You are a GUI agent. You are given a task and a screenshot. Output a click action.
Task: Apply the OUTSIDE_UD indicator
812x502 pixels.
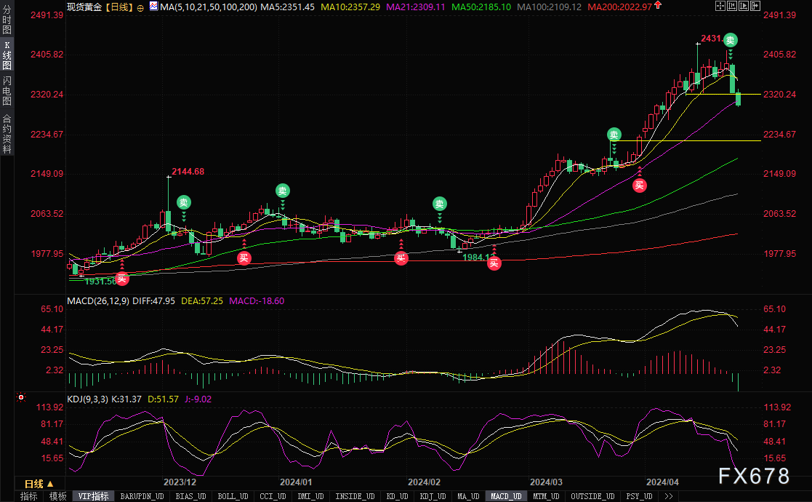click(592, 496)
